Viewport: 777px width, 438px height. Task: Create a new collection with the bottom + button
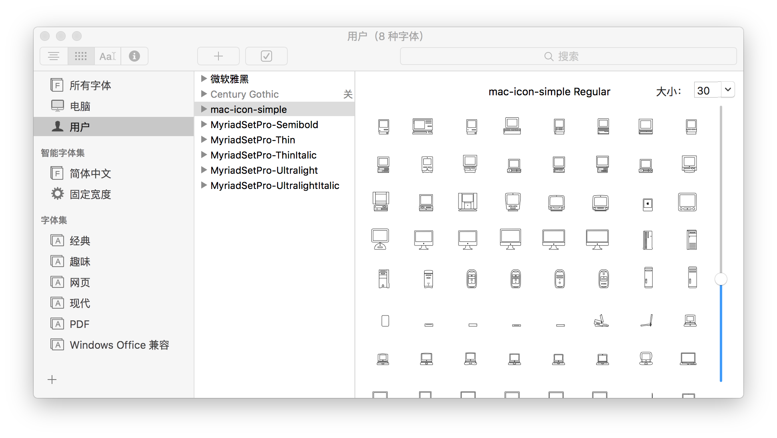click(52, 379)
